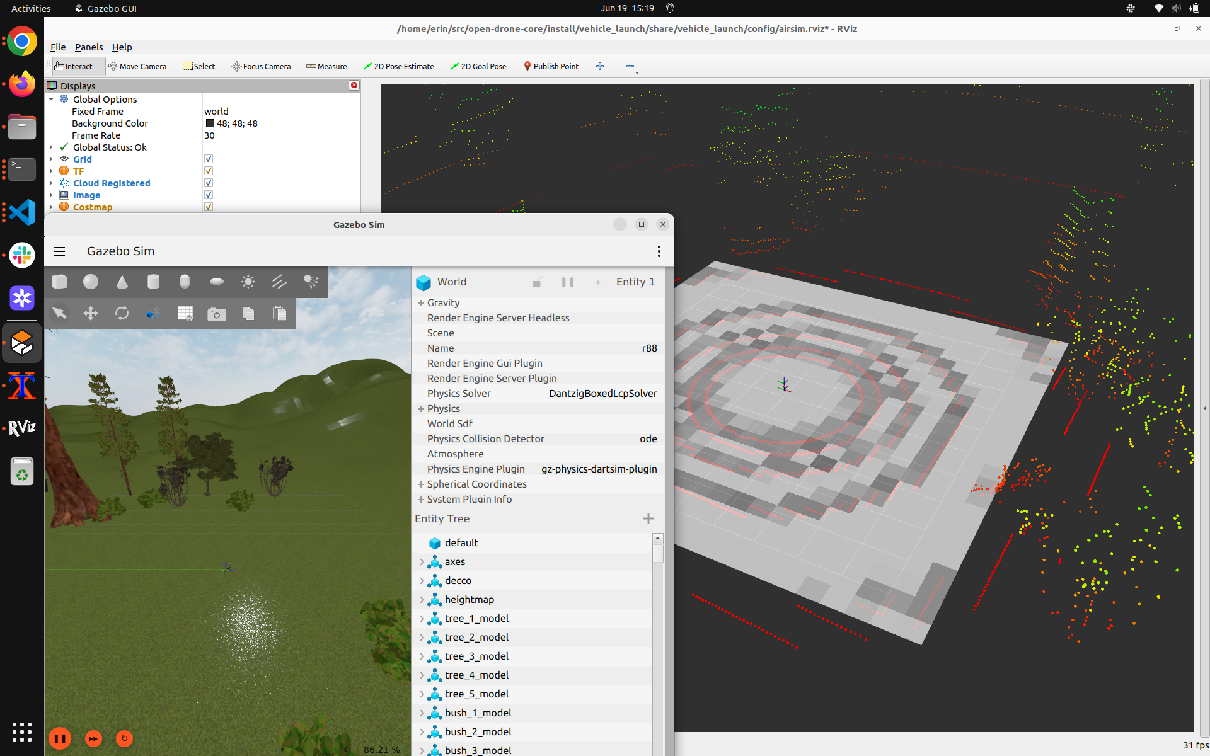This screenshot has width=1210, height=756.
Task: Choose the 2D Pose Estimate tool
Action: 398,66
